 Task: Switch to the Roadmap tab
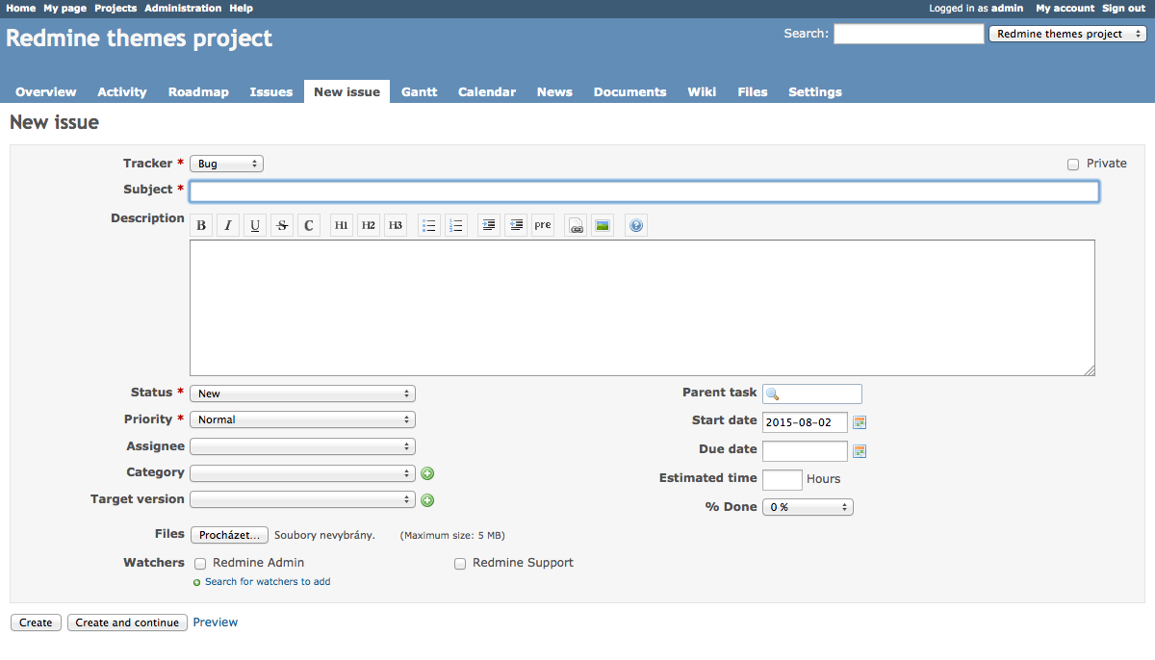pyautogui.click(x=198, y=92)
